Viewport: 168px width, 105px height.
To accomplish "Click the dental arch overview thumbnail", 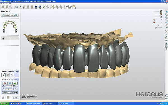I will pyautogui.click(x=10, y=26).
